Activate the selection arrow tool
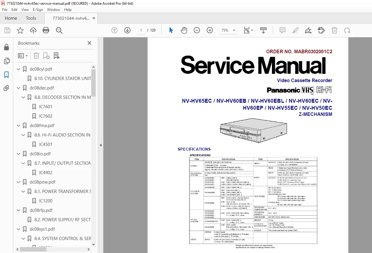372x253 pixels. coord(171,30)
